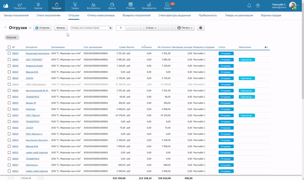
Task: Click the search field for number or comment
Action: (x=90, y=28)
